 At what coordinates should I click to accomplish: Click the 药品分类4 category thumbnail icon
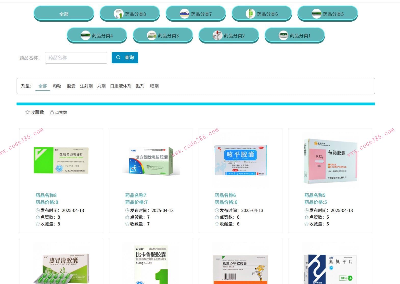coord(86,35)
